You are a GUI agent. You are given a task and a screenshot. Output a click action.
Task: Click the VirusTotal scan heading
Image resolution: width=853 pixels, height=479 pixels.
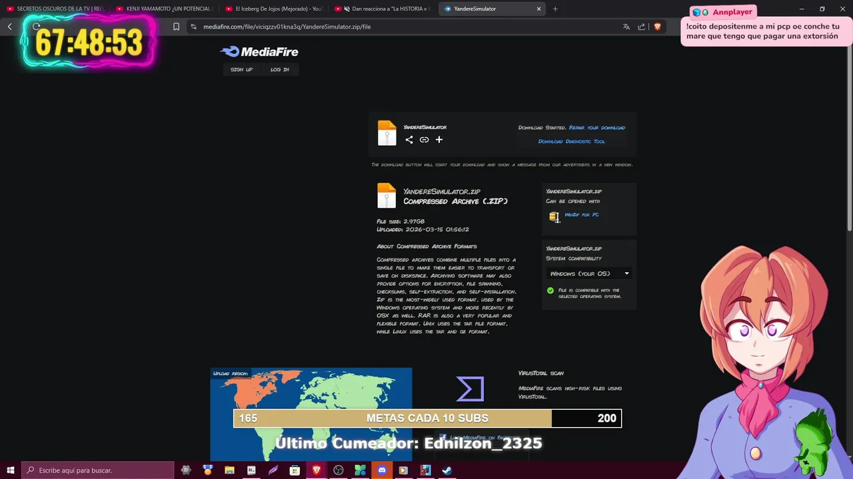point(541,373)
